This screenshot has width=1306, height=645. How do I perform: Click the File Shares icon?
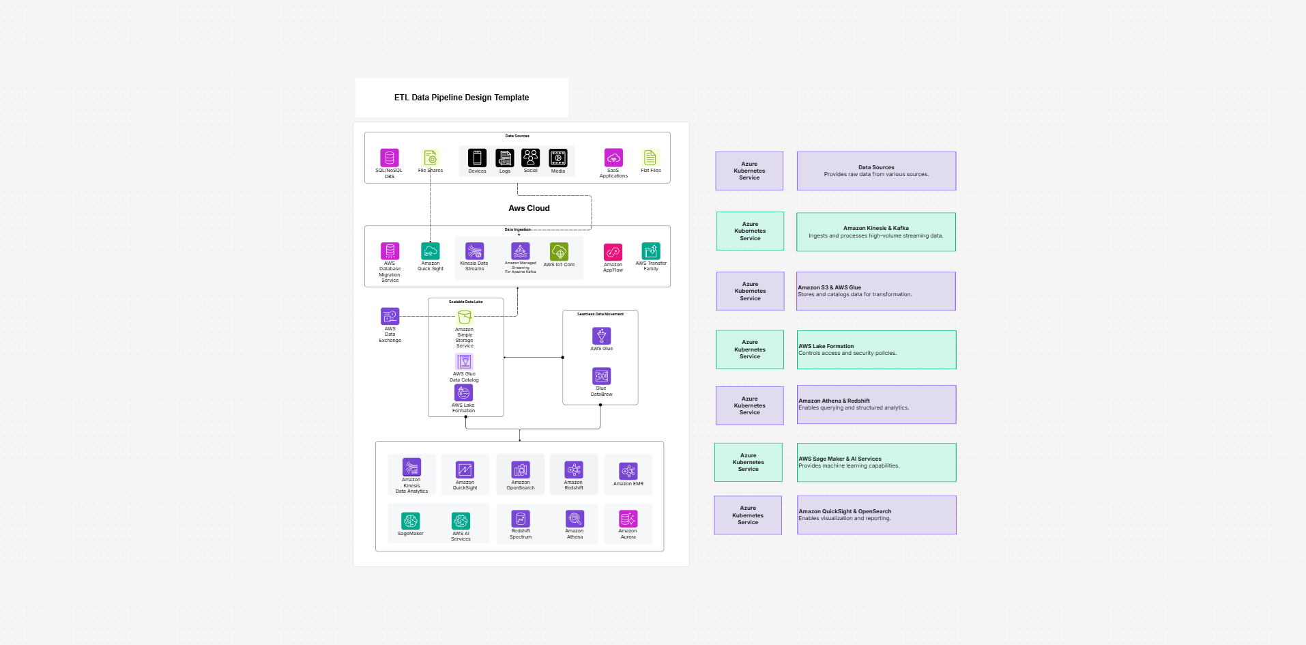point(431,158)
